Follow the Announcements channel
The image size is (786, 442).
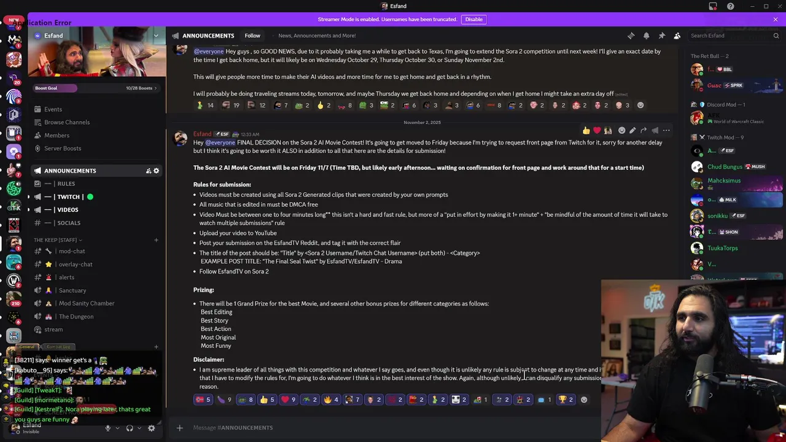[252, 36]
